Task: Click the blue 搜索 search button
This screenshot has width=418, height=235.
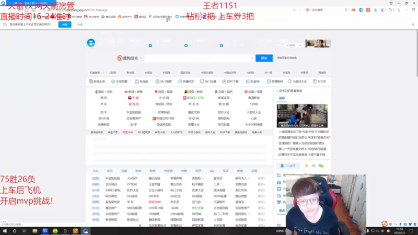Action: point(264,58)
